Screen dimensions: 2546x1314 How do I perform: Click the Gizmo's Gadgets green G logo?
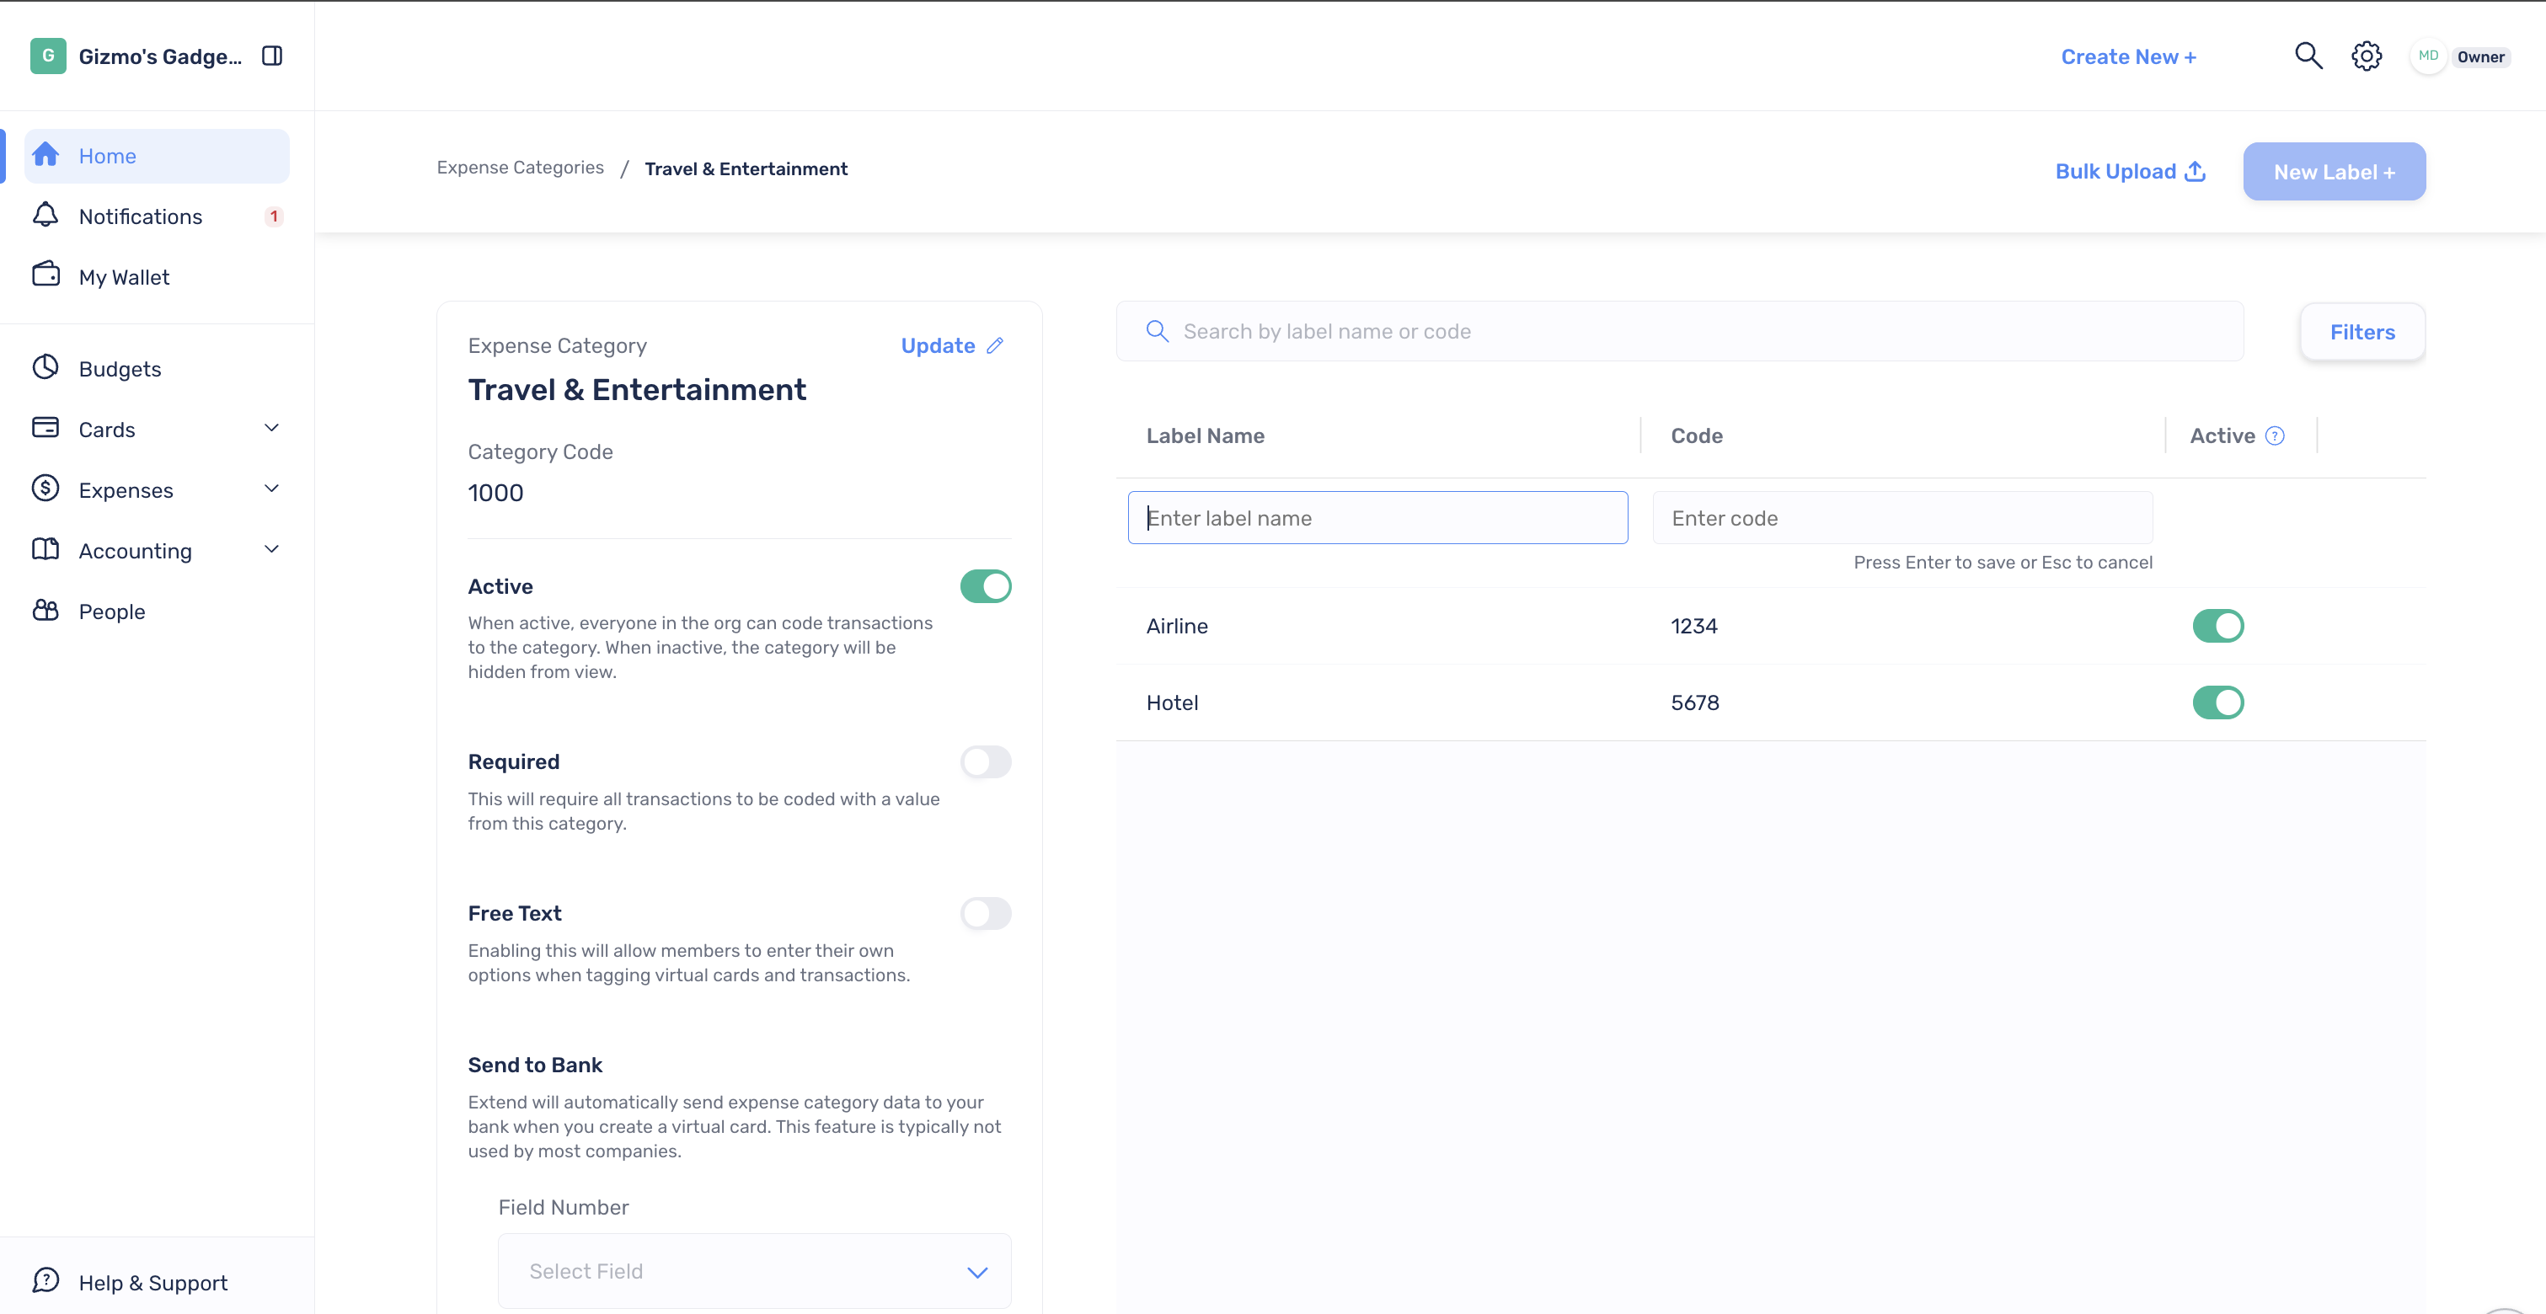[47, 56]
